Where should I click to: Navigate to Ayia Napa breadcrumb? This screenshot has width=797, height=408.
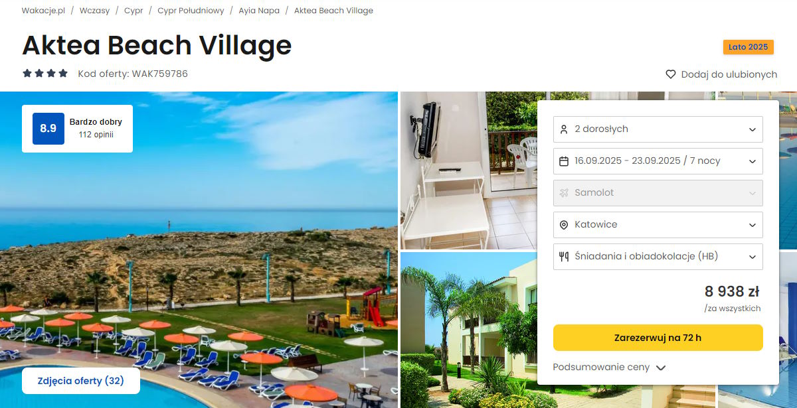(x=259, y=11)
